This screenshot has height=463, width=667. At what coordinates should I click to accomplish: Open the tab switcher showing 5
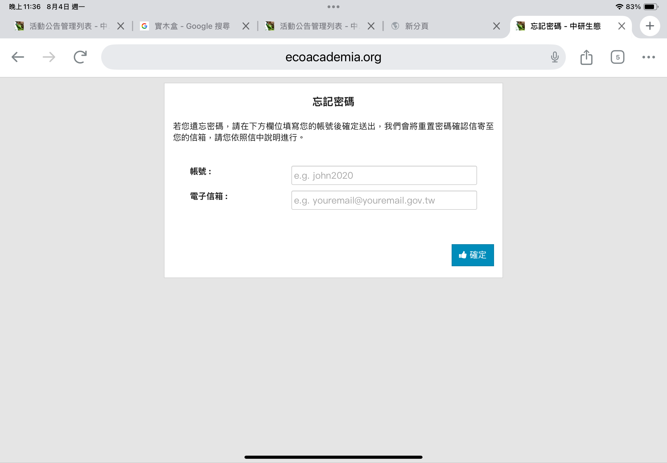(617, 57)
